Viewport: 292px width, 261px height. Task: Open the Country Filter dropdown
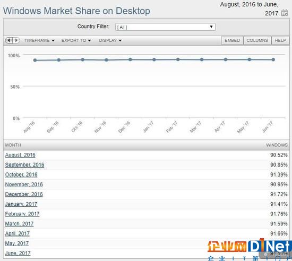pos(165,27)
